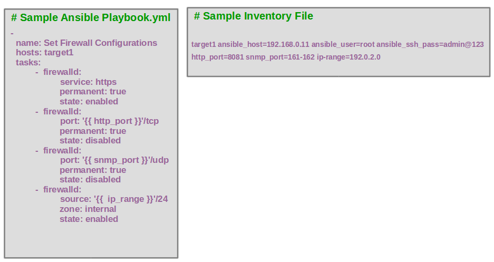The height and width of the screenshot is (262, 494).
Task: Click target1 at the inventory line start
Action: point(204,45)
